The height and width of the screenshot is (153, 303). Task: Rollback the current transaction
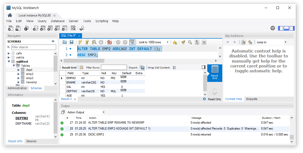coord(125,42)
